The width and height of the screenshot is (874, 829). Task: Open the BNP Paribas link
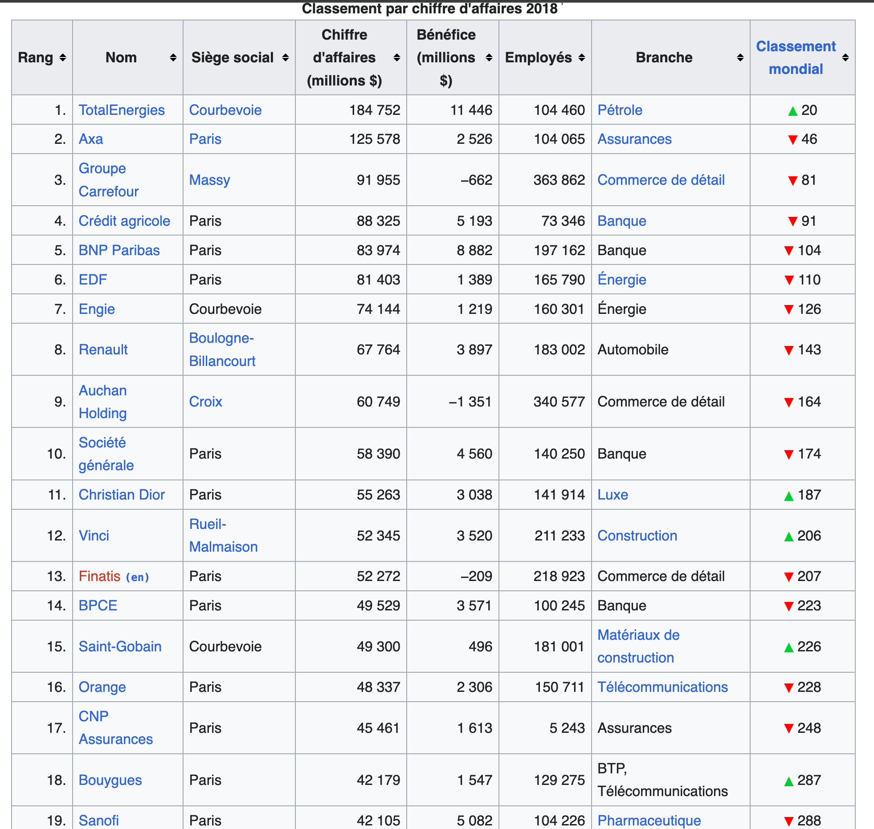pyautogui.click(x=119, y=250)
